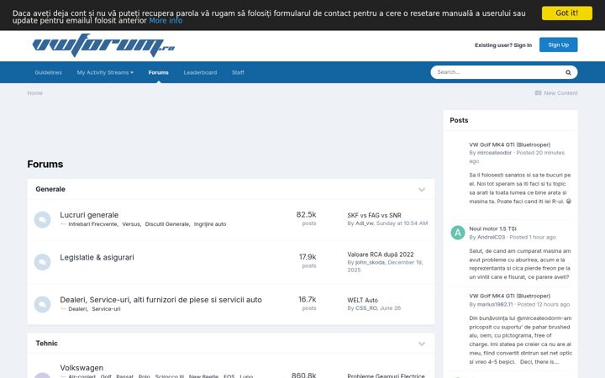Follow the More info link
This screenshot has width=605, height=378.
point(166,20)
